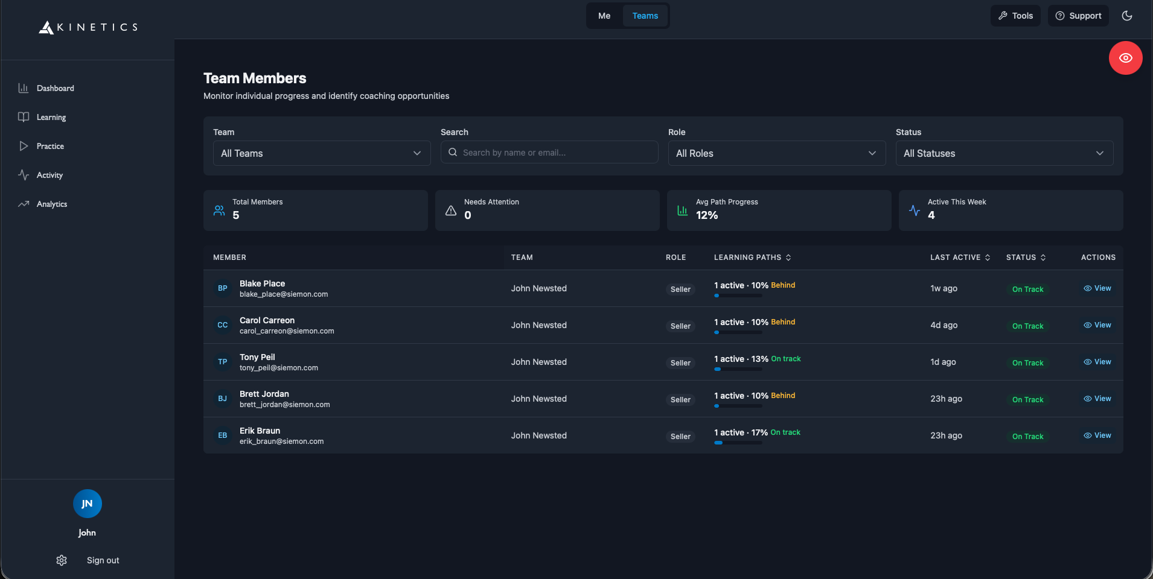The width and height of the screenshot is (1153, 579).
Task: Click Sign out
Action: (x=102, y=560)
